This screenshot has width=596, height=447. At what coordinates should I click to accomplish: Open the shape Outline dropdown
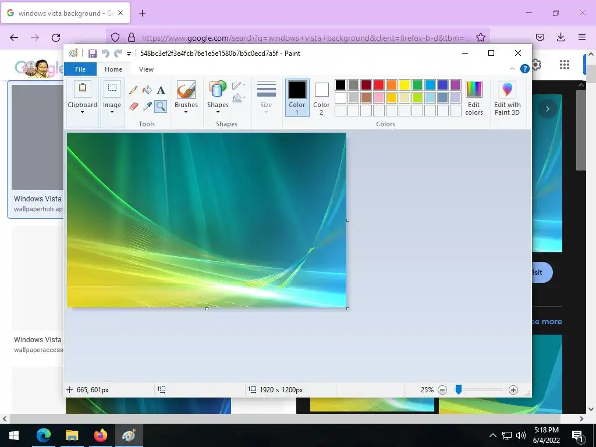point(239,86)
